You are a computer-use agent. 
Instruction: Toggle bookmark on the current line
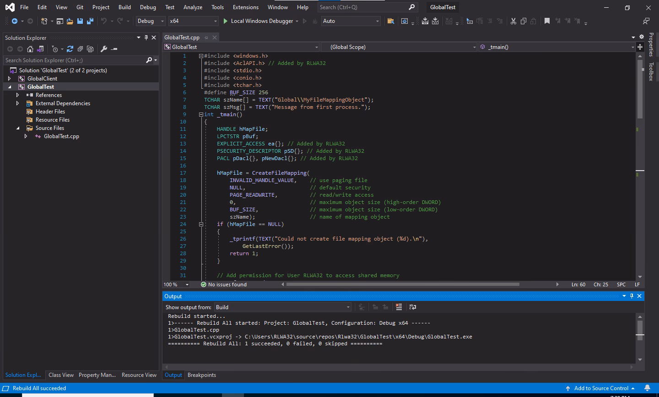point(547,21)
